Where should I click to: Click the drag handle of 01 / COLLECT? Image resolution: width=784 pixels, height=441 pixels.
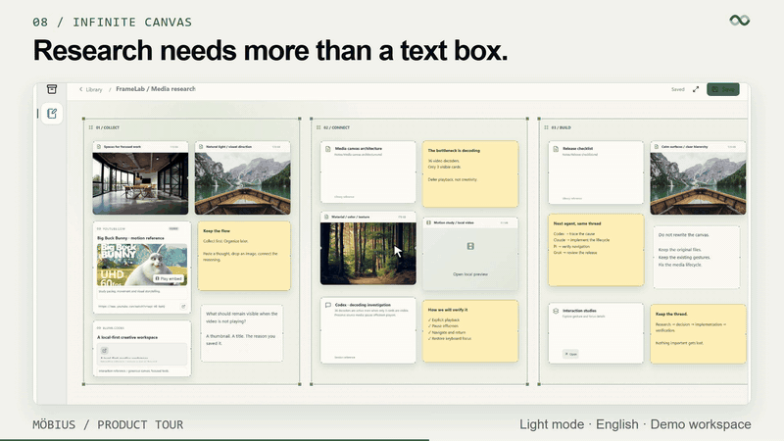click(90, 127)
